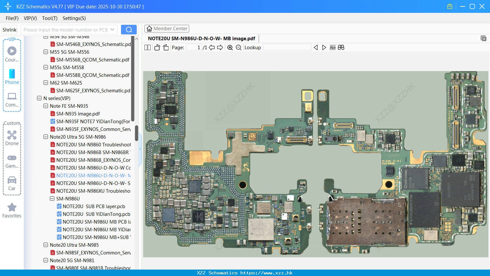Collapse Note20 Ultra SM-N985 node
Image resolution: width=490 pixels, height=276 pixels.
tap(46, 245)
